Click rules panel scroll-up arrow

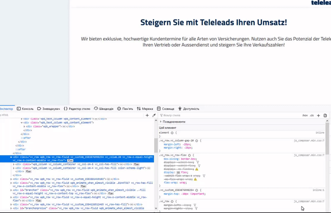(327, 121)
